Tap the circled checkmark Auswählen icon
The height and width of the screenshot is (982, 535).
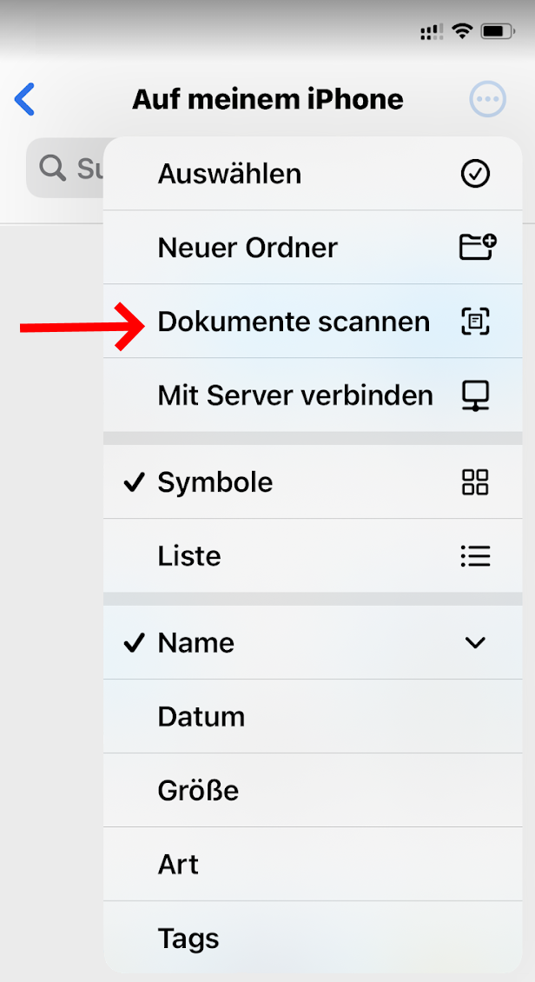click(475, 174)
